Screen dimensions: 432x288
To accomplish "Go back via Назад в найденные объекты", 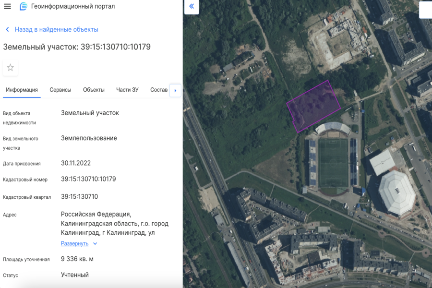I will point(56,30).
